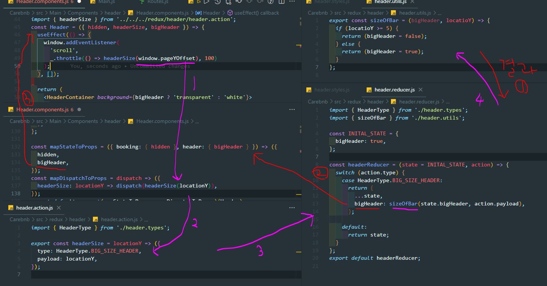Click 'action.payload' in header.reducer.js
Viewport: 547px width, 286px height.
pyautogui.click(x=496, y=204)
